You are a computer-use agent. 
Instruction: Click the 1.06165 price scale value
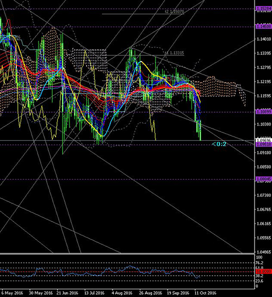pyautogui.click(x=264, y=224)
